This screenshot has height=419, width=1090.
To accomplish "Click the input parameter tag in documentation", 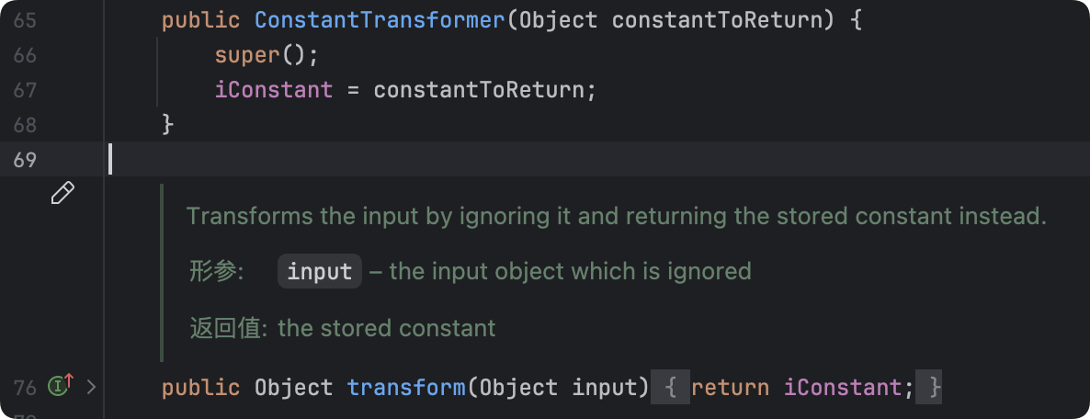I will (320, 272).
